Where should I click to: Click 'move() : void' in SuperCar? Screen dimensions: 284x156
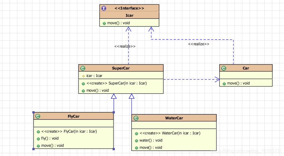click(x=98, y=91)
